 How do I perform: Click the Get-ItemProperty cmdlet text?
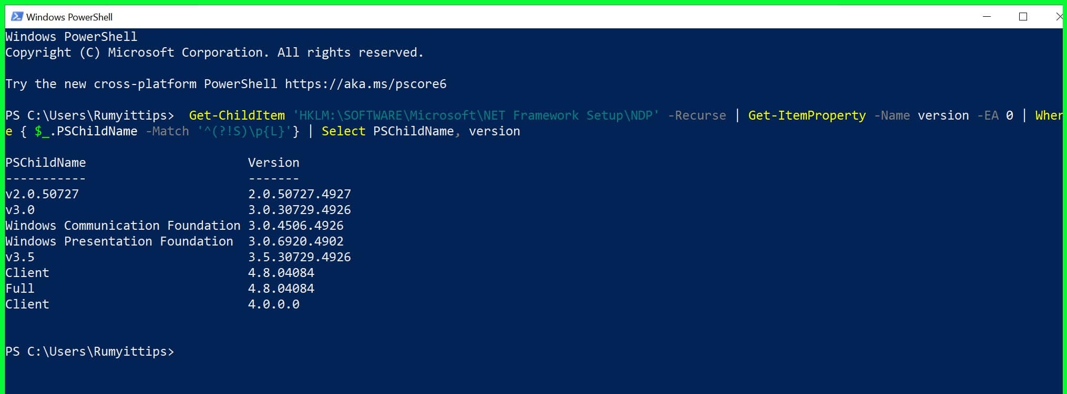806,115
